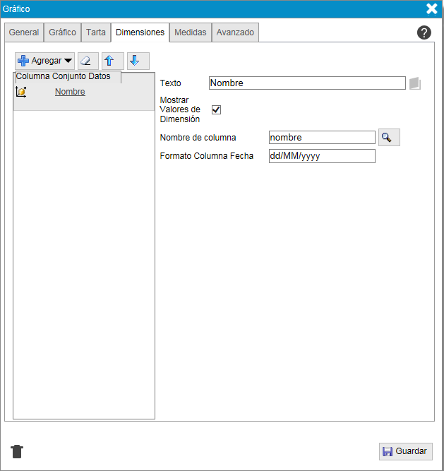Go to the Tarta tab
Screen dimensions: 444x471
[x=96, y=32]
